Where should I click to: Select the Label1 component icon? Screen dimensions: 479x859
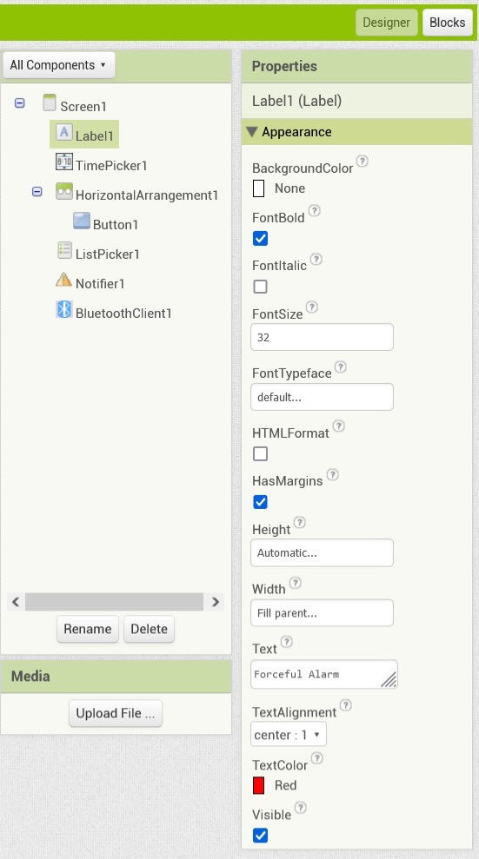tap(64, 132)
